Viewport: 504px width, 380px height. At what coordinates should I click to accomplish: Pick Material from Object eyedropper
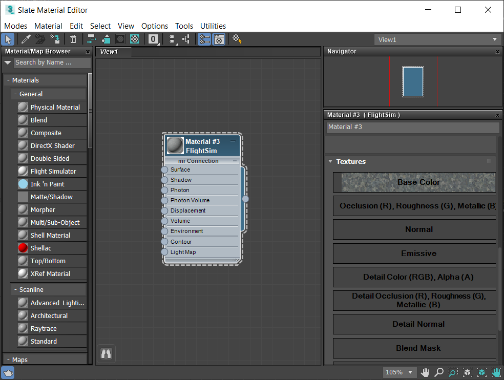pos(26,39)
